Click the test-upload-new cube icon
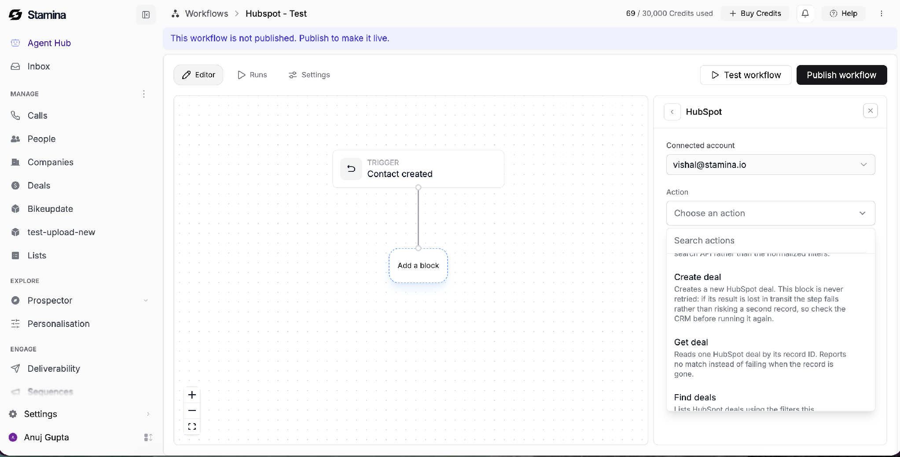Image resolution: width=900 pixels, height=457 pixels. tap(15, 232)
